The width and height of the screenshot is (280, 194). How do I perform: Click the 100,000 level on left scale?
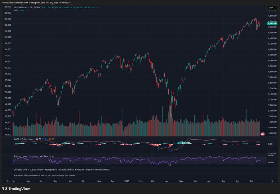coord(7,56)
